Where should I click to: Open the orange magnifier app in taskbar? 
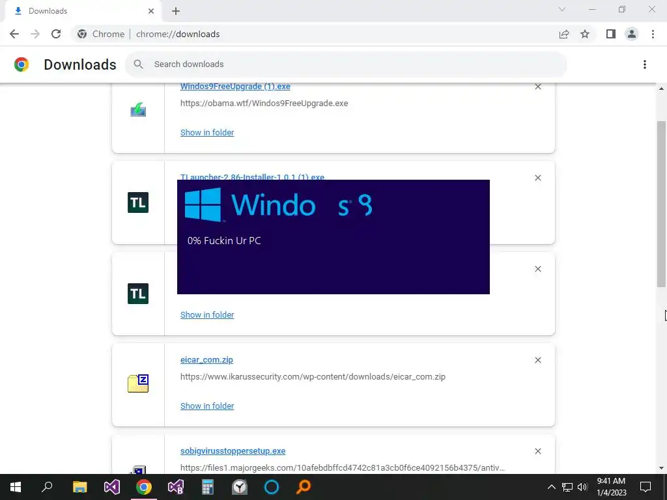(304, 487)
